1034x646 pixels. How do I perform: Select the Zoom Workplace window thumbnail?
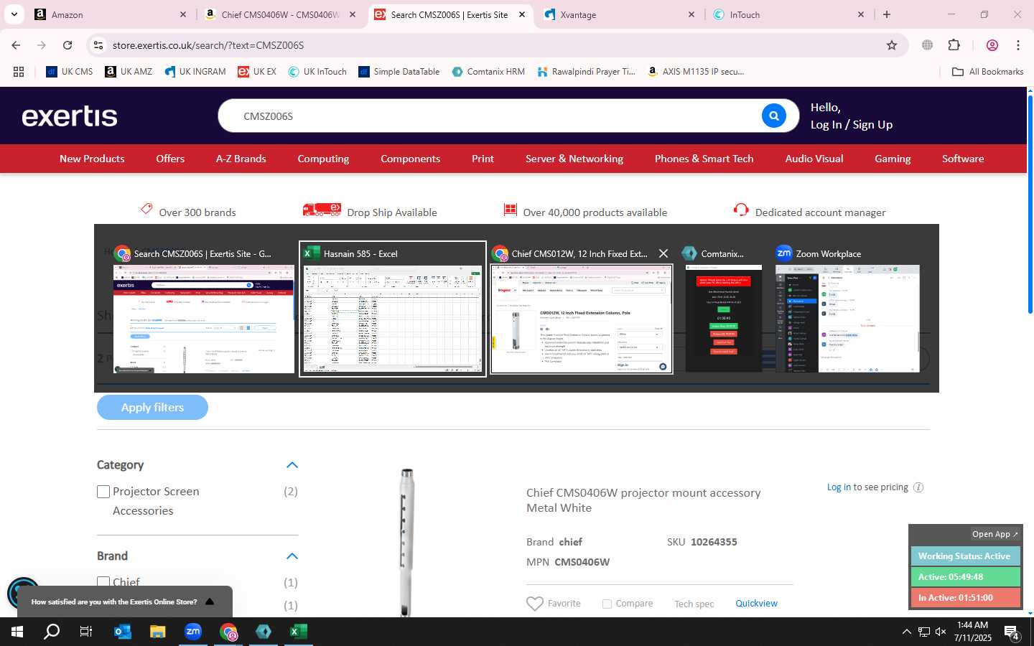tap(847, 309)
